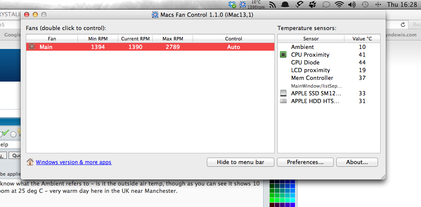Click the fan icon in the Main row

[32, 47]
